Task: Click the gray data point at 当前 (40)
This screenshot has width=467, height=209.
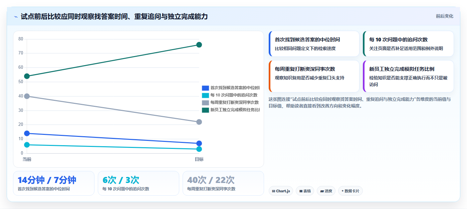Action: click(27, 96)
